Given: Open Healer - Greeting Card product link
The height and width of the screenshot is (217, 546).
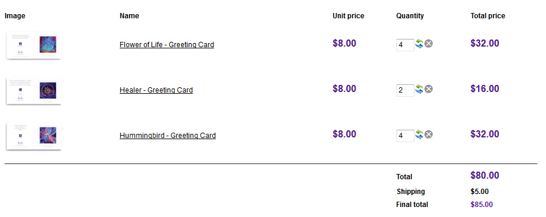Looking at the screenshot, I should pos(156,90).
